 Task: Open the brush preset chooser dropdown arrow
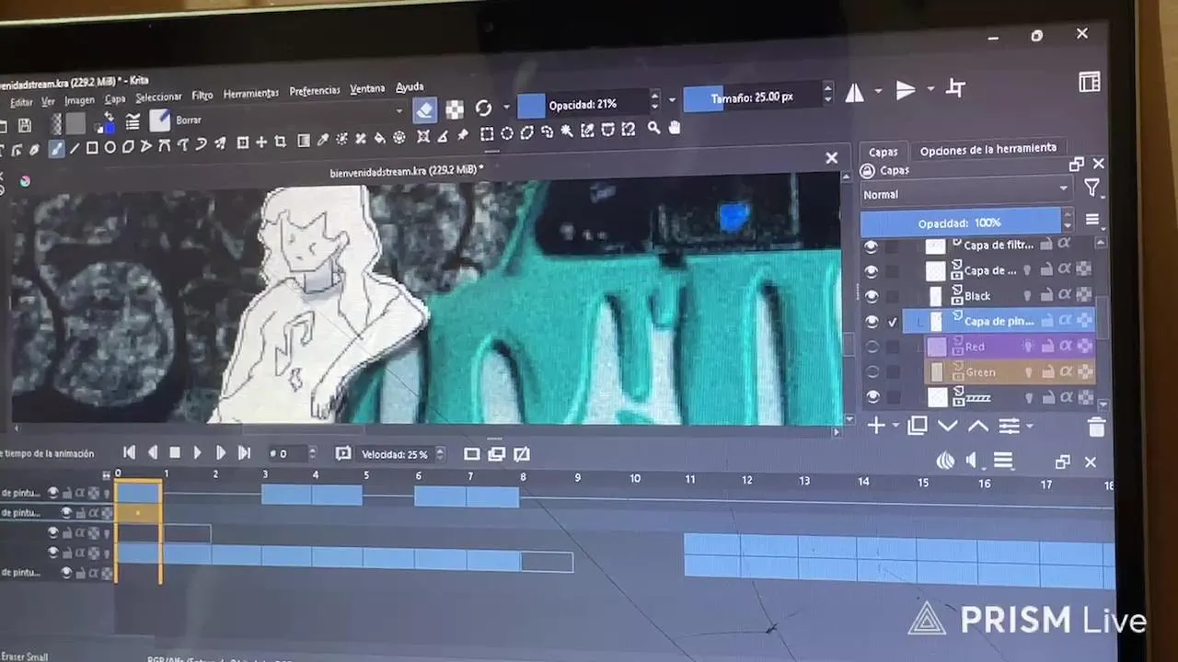(x=398, y=111)
